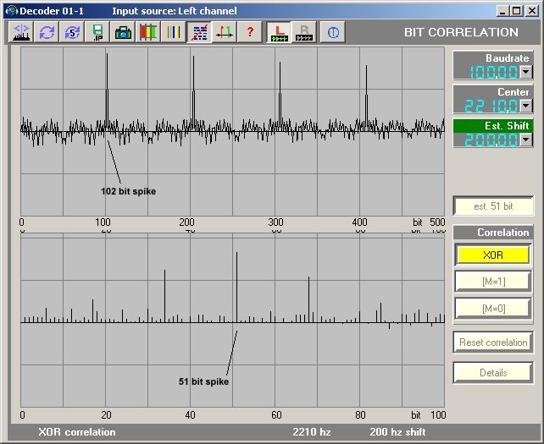Click the spectrum tuning icon in toolbar

20,33
